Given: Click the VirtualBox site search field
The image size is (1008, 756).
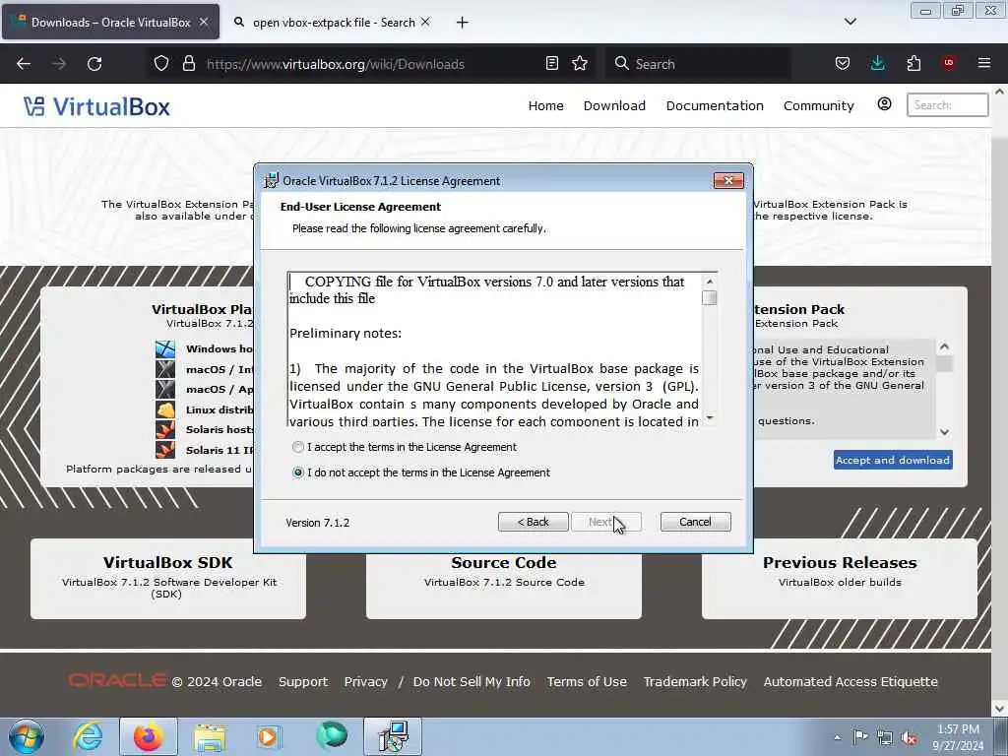Looking at the screenshot, I should pos(948,104).
